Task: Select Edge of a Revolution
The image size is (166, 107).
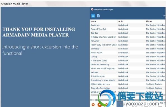Action: (x=100, y=88)
